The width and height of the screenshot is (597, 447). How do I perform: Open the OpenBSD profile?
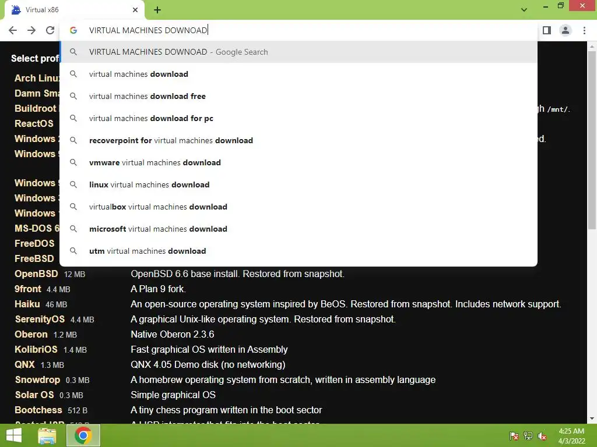36,274
